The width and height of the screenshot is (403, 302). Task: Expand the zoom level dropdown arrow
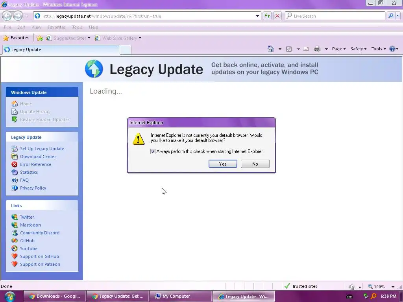(x=393, y=287)
